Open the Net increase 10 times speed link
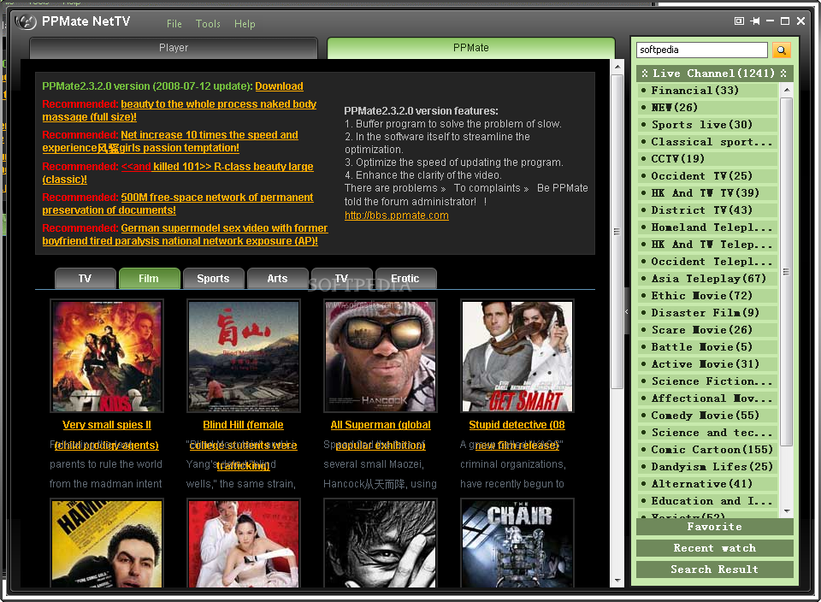Screen dimensions: 821x602 click(170, 141)
